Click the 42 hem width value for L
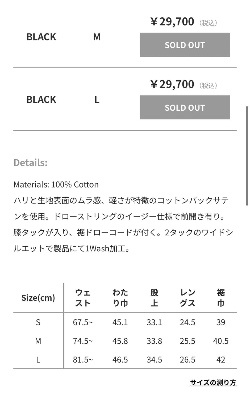 pyautogui.click(x=221, y=360)
